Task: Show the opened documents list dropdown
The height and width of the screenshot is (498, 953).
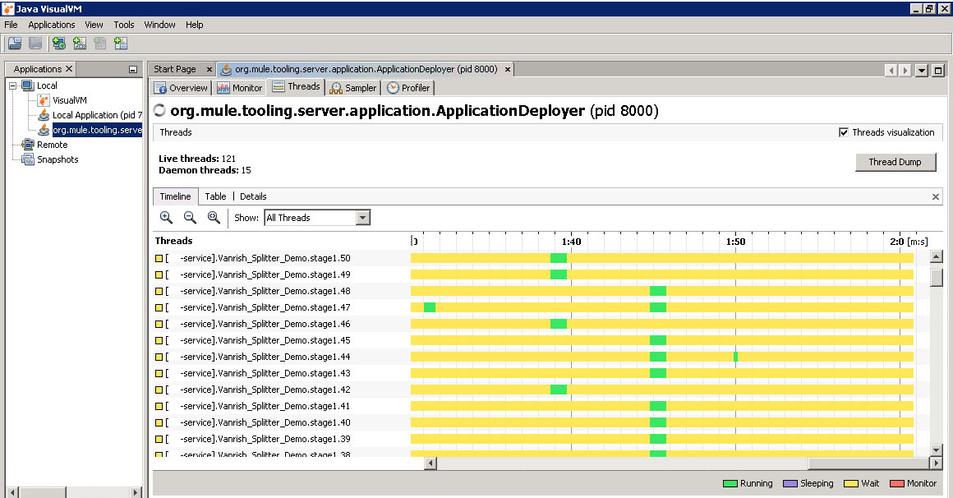Action: point(922,70)
